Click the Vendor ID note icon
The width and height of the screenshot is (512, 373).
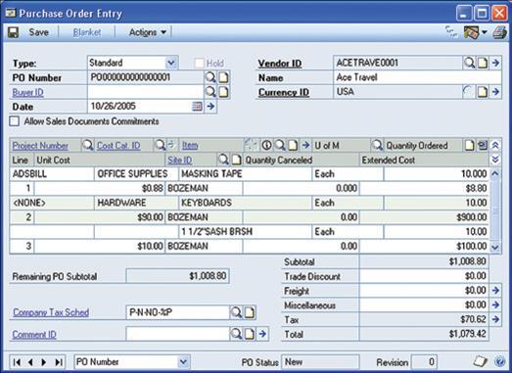pyautogui.click(x=483, y=63)
